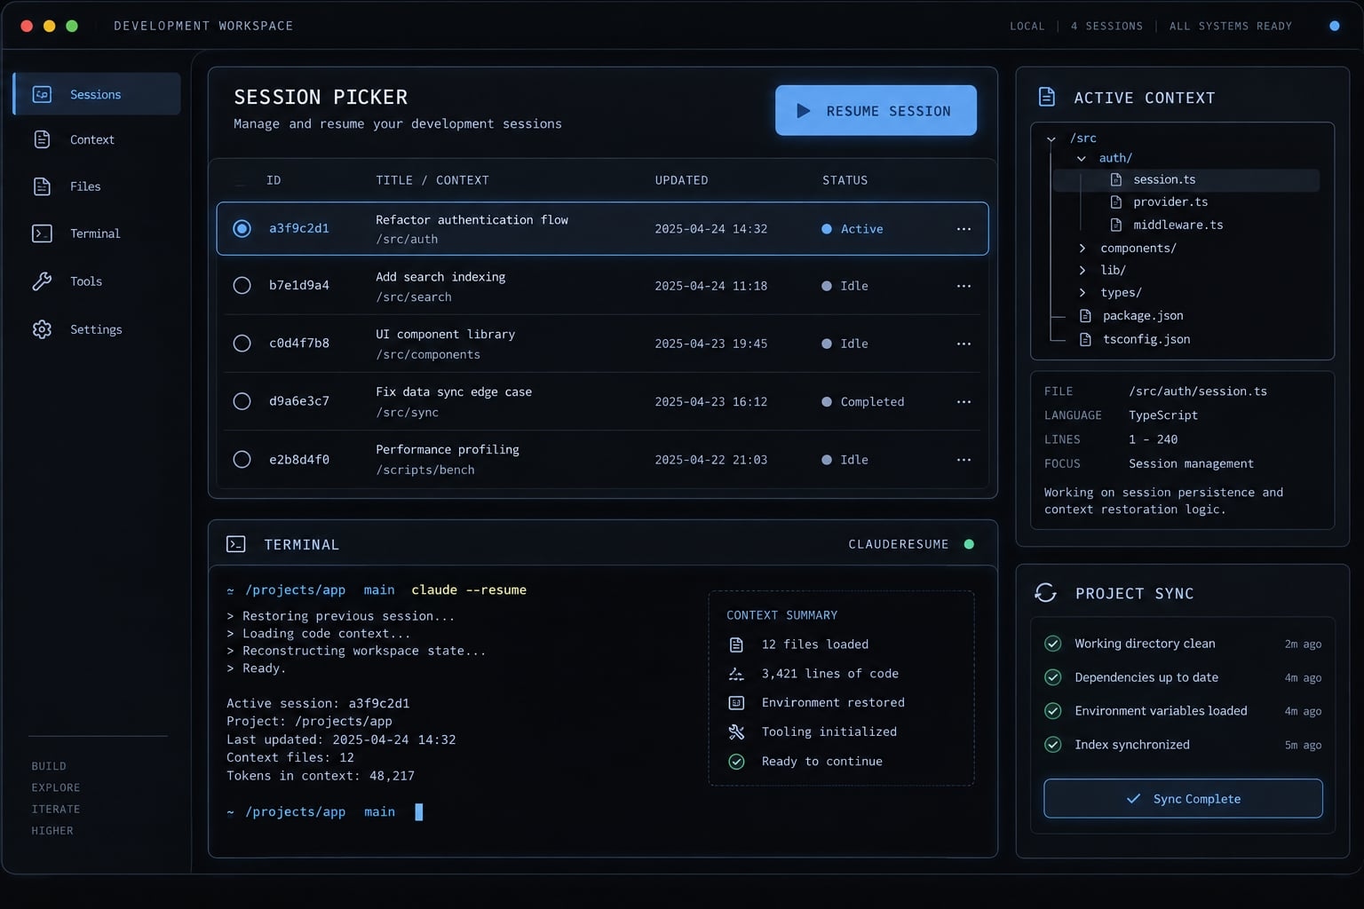The image size is (1364, 909).
Task: Click the Active Context document icon
Action: pos(1047,97)
